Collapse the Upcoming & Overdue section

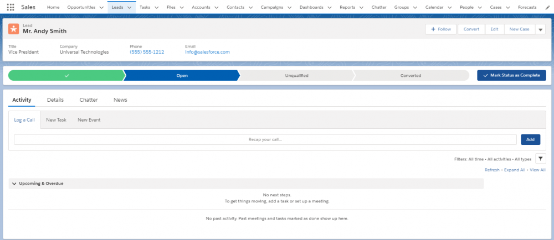(14, 184)
